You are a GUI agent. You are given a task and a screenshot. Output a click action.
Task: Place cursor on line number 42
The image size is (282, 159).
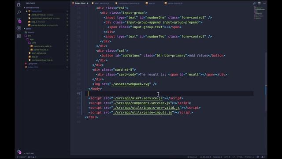pyautogui.click(x=78, y=93)
